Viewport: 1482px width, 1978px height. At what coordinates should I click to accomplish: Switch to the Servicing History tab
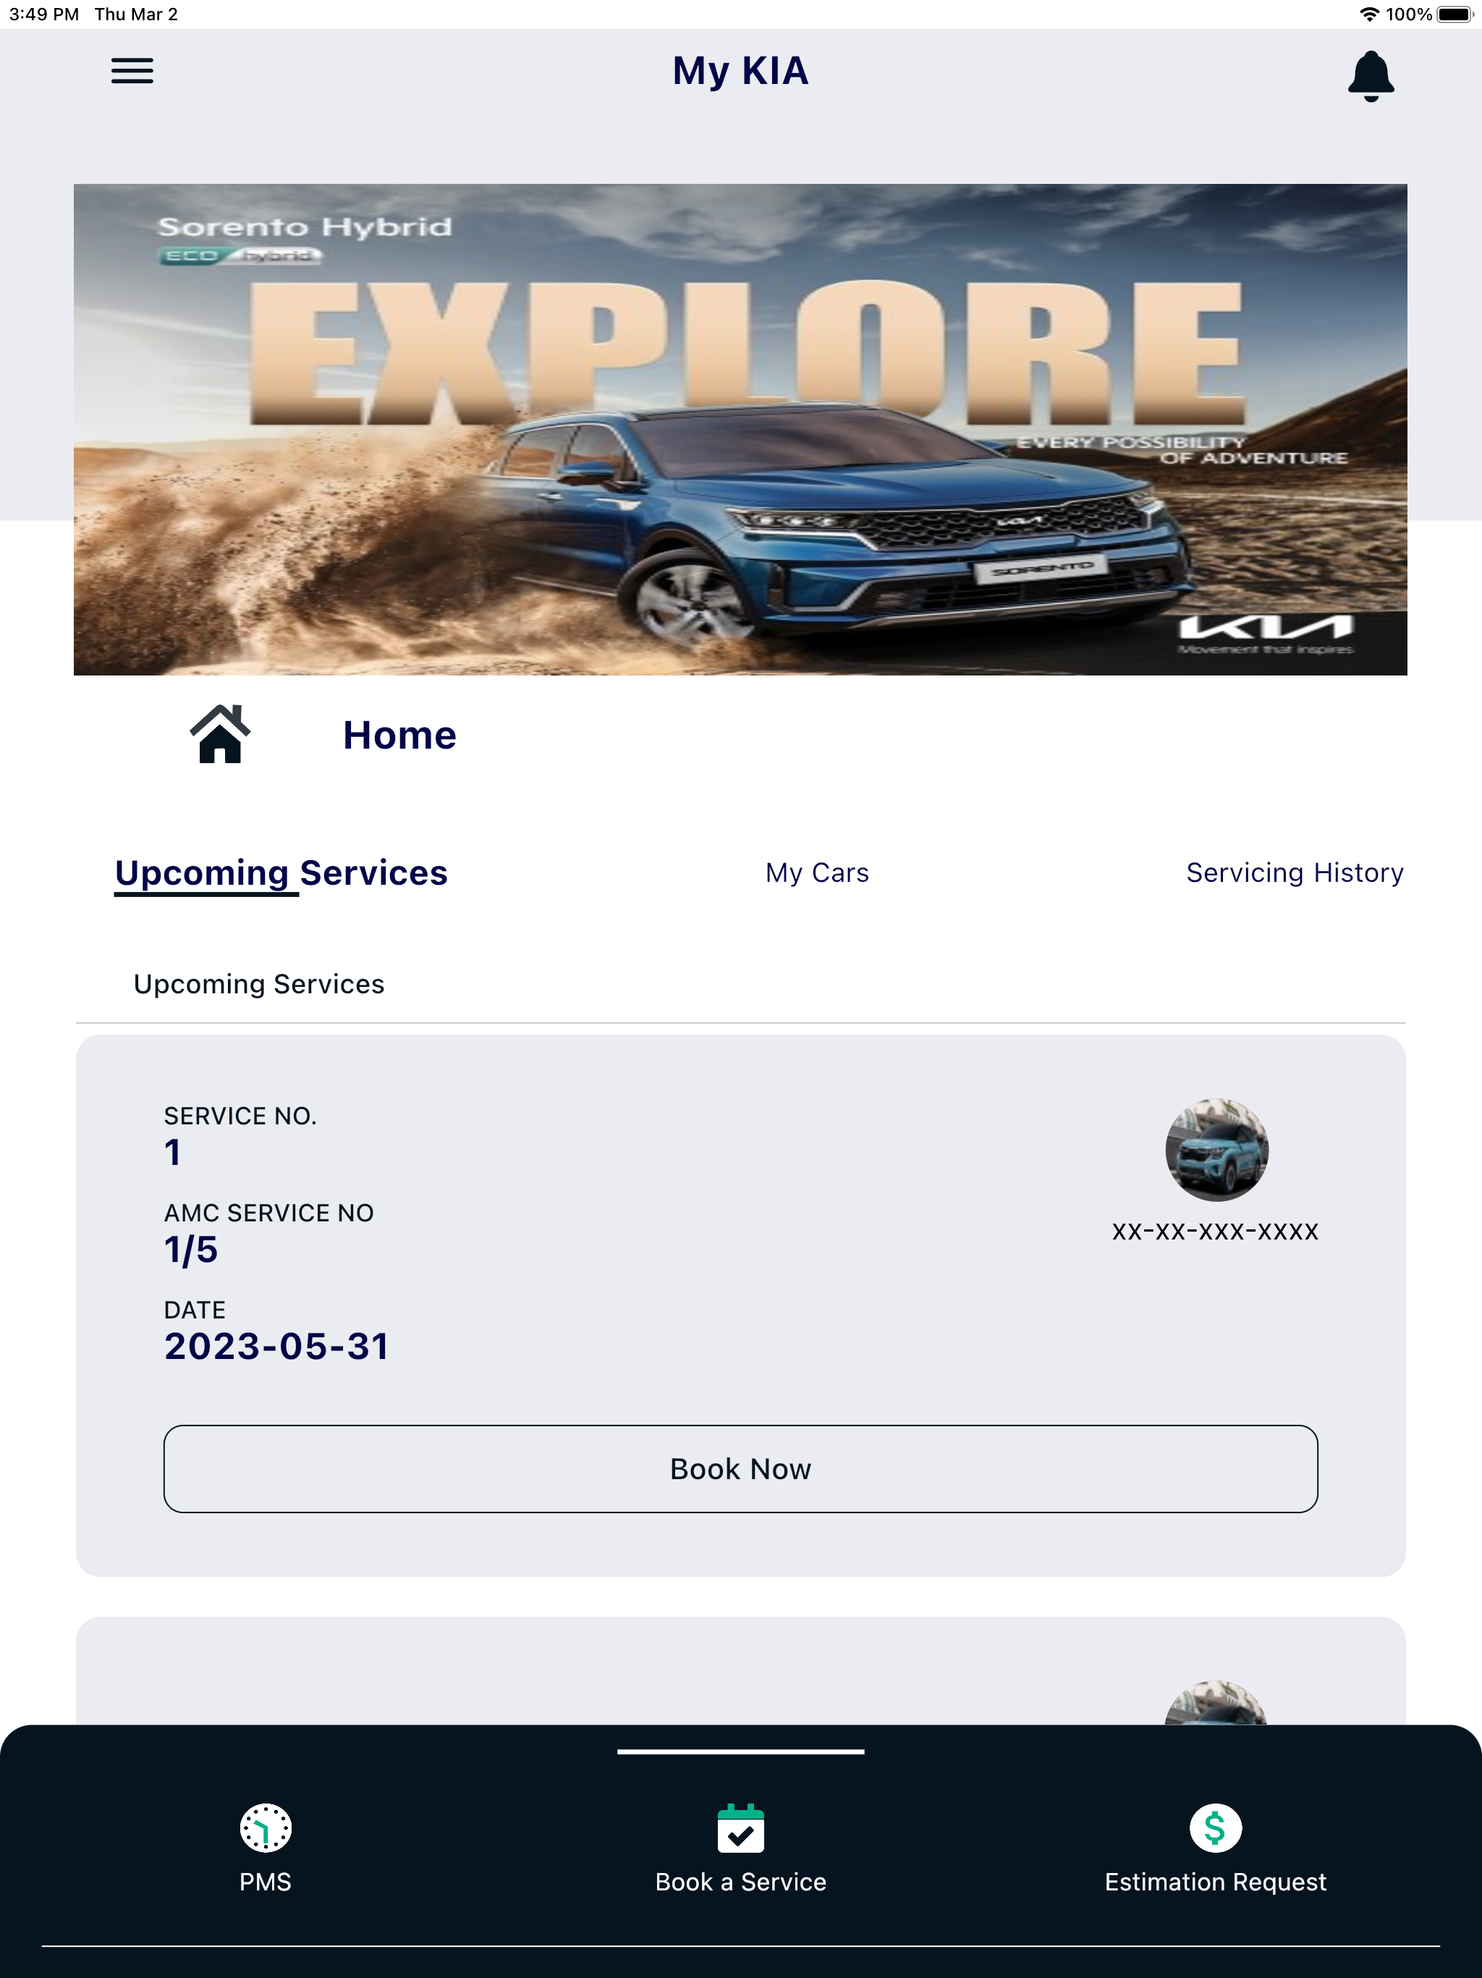pyautogui.click(x=1295, y=872)
